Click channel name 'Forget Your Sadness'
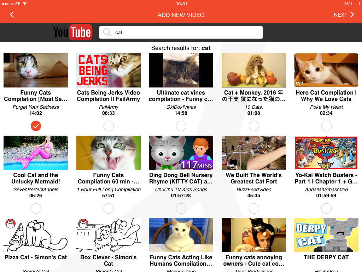 [x=36, y=107]
